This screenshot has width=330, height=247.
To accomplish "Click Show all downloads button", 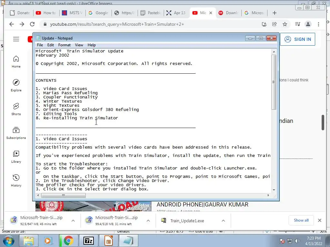I will (x=301, y=220).
